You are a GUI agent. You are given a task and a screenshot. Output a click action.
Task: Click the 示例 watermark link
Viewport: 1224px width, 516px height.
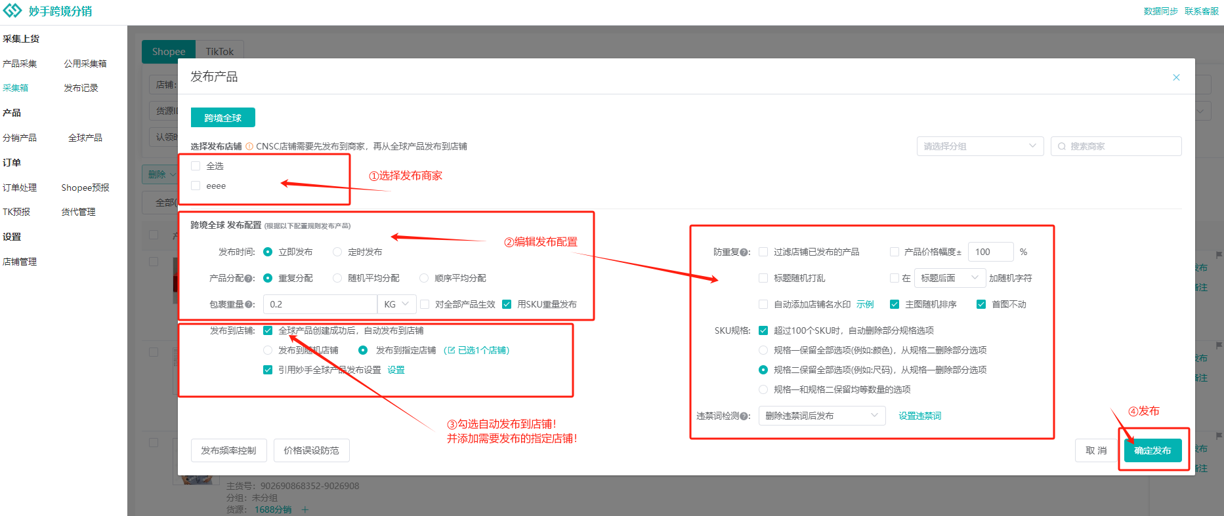point(865,304)
